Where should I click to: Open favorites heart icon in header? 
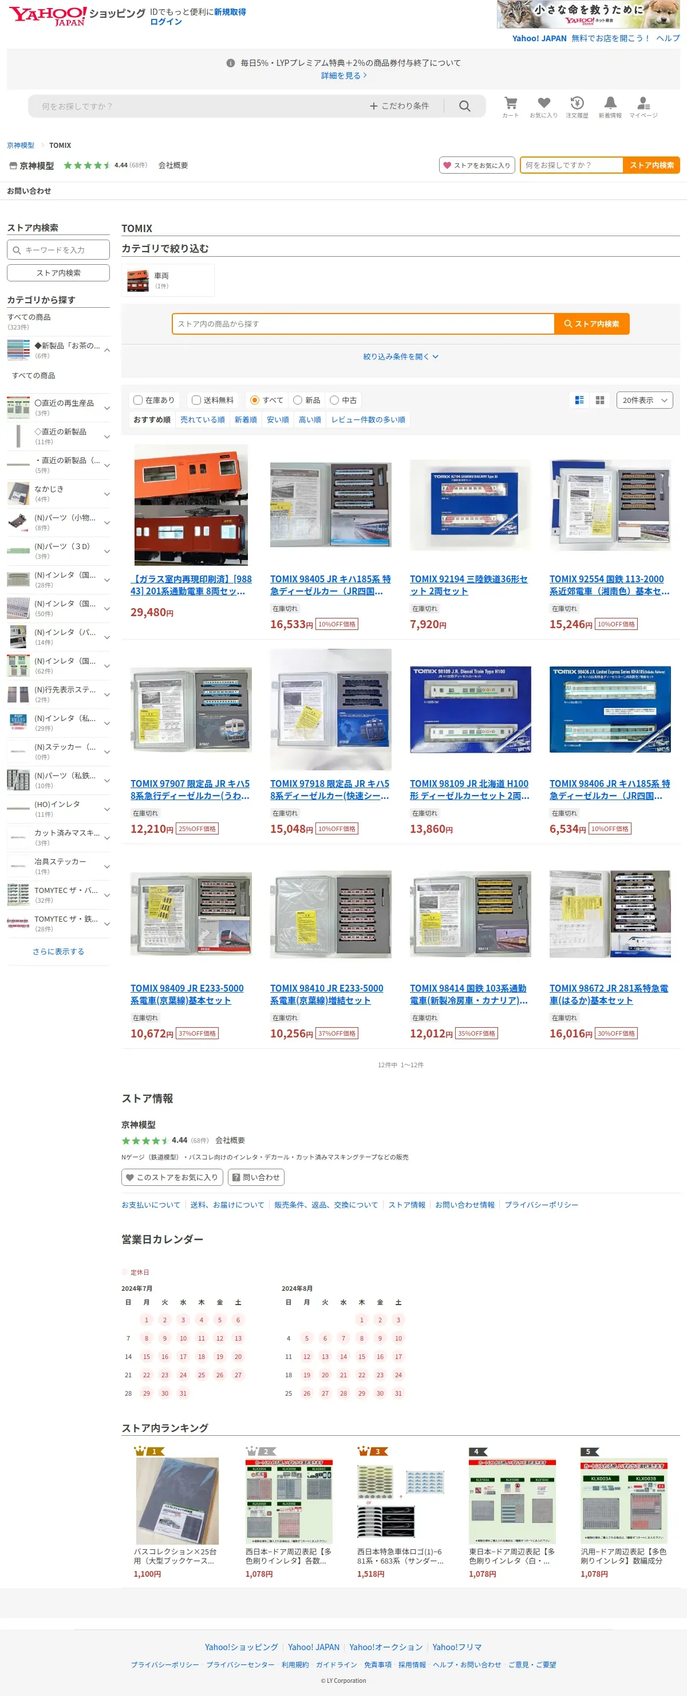coord(544,107)
